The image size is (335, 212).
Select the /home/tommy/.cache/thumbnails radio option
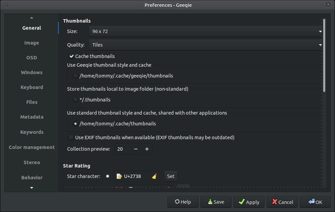(75, 124)
